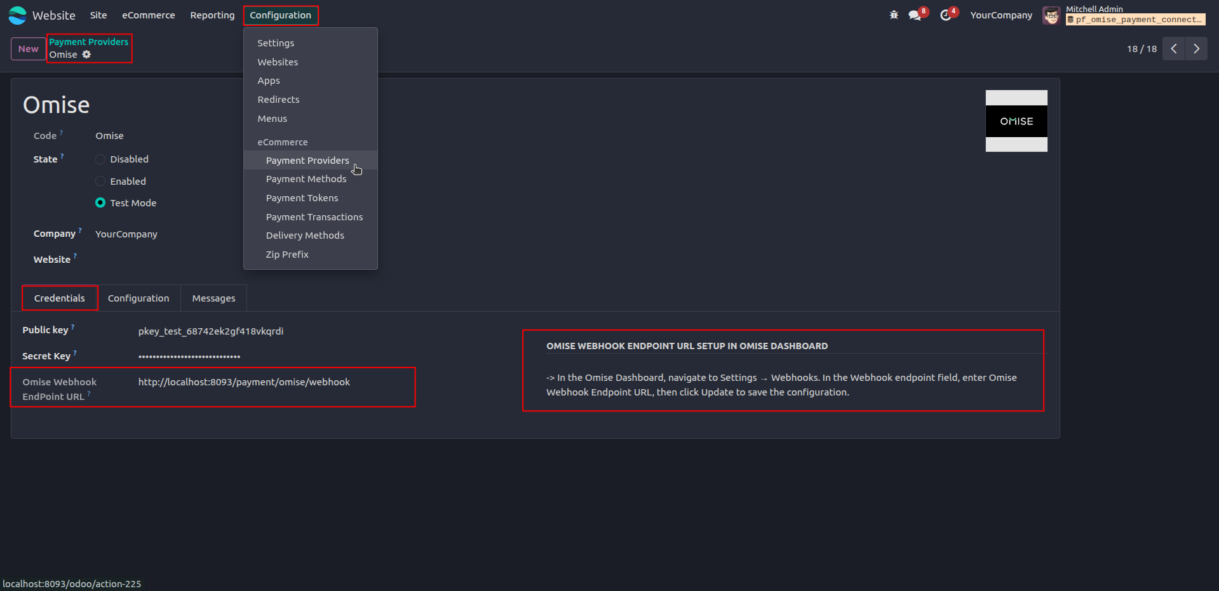The width and height of the screenshot is (1219, 591).
Task: Click the Website app name
Action: coord(54,15)
